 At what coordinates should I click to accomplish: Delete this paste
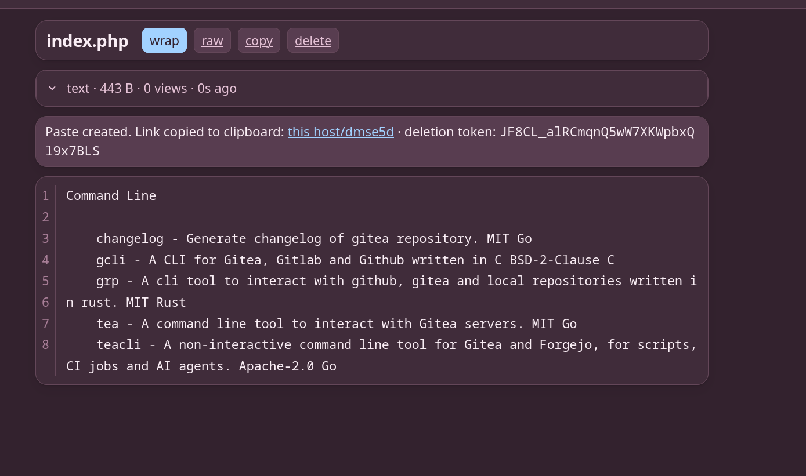point(313,41)
